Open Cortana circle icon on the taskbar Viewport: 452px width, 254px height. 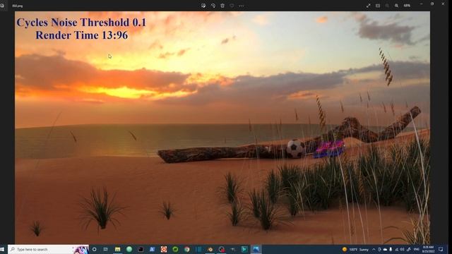click(94, 249)
